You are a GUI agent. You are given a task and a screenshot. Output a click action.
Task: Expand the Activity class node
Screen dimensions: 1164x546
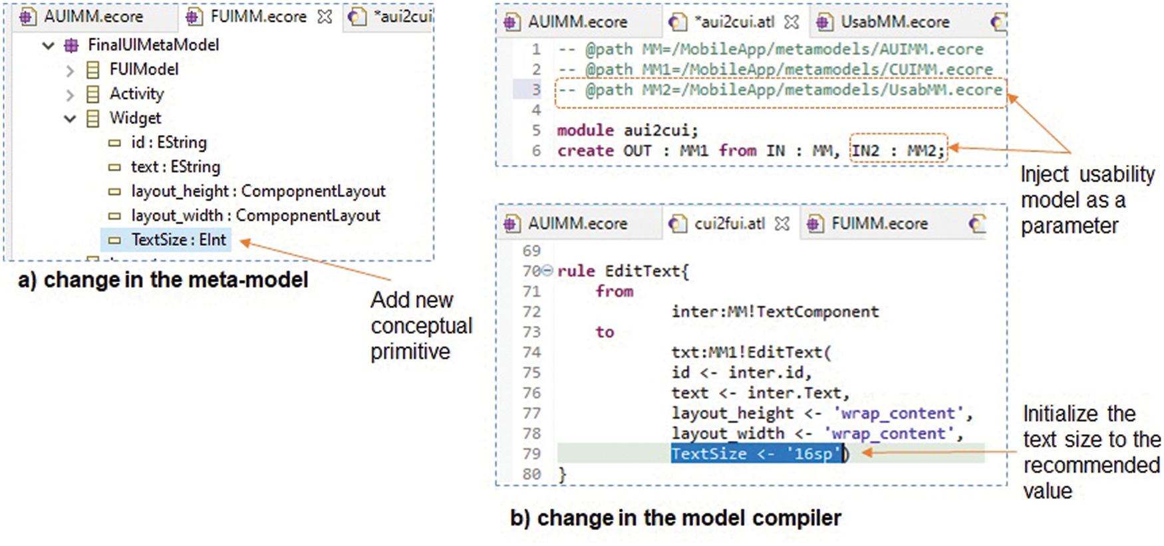70,95
